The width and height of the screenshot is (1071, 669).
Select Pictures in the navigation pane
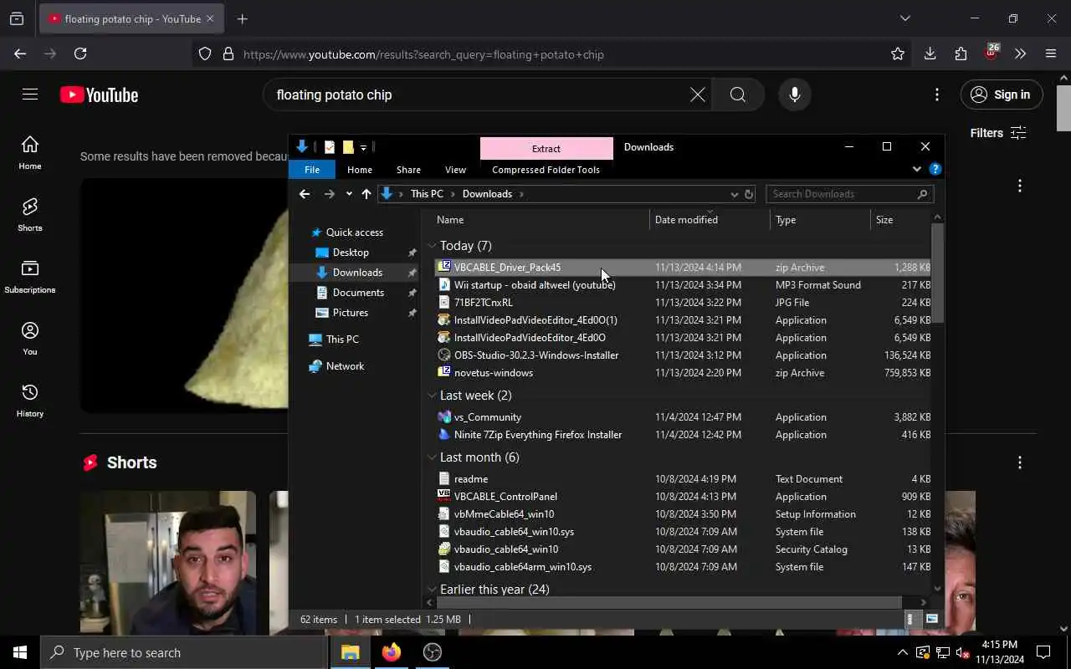351,313
